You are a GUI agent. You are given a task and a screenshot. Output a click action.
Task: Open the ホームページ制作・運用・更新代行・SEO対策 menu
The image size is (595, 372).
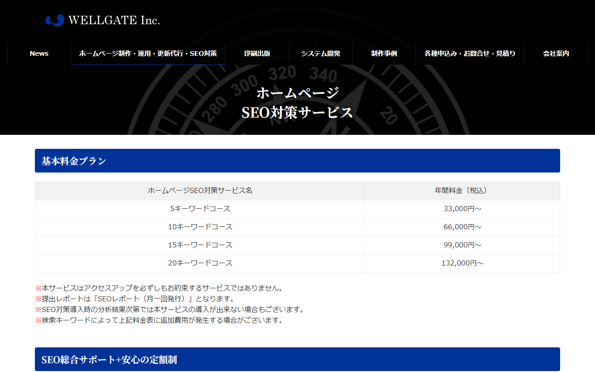tap(148, 53)
